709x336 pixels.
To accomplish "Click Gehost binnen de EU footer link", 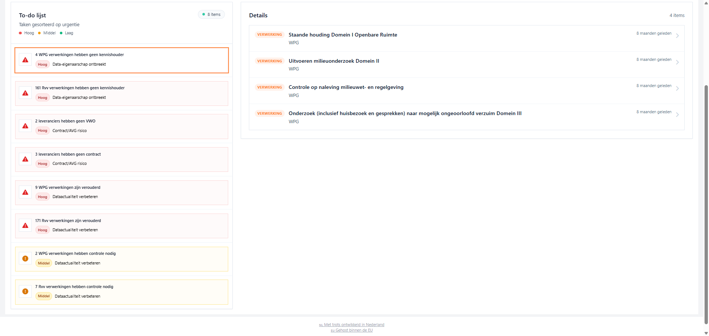I will [353, 330].
